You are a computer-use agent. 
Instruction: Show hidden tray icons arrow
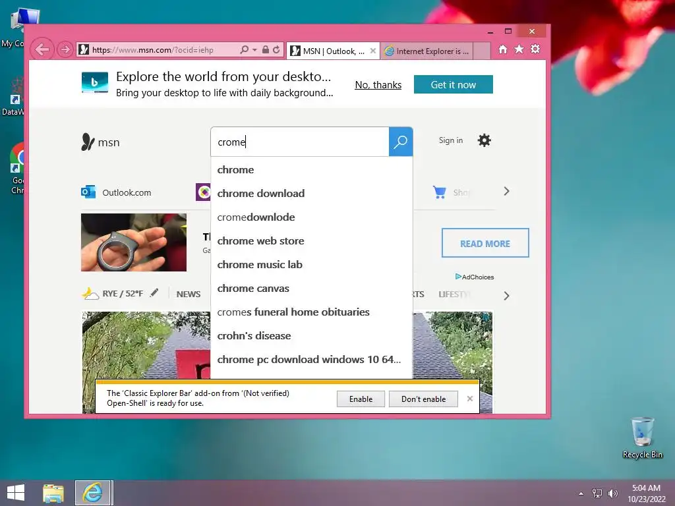[x=581, y=493]
